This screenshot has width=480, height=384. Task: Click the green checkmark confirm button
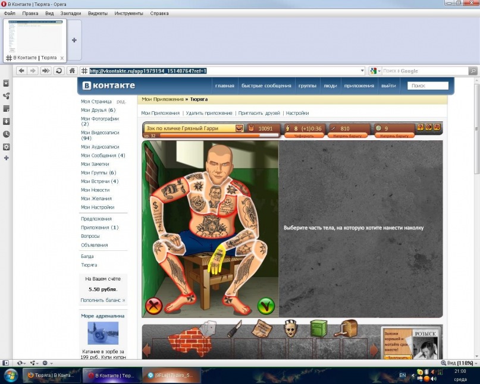pos(265,306)
